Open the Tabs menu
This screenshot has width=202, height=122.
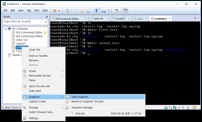[x=37, y=10]
